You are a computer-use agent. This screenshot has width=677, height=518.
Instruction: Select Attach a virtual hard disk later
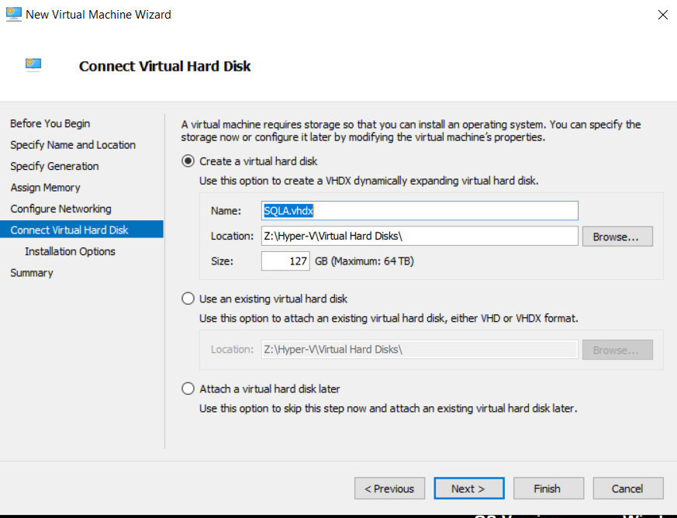coord(188,388)
